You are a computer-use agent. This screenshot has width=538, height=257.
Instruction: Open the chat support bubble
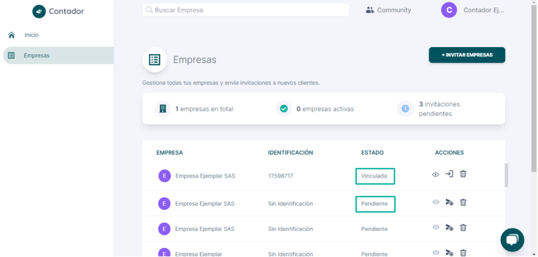(x=512, y=240)
